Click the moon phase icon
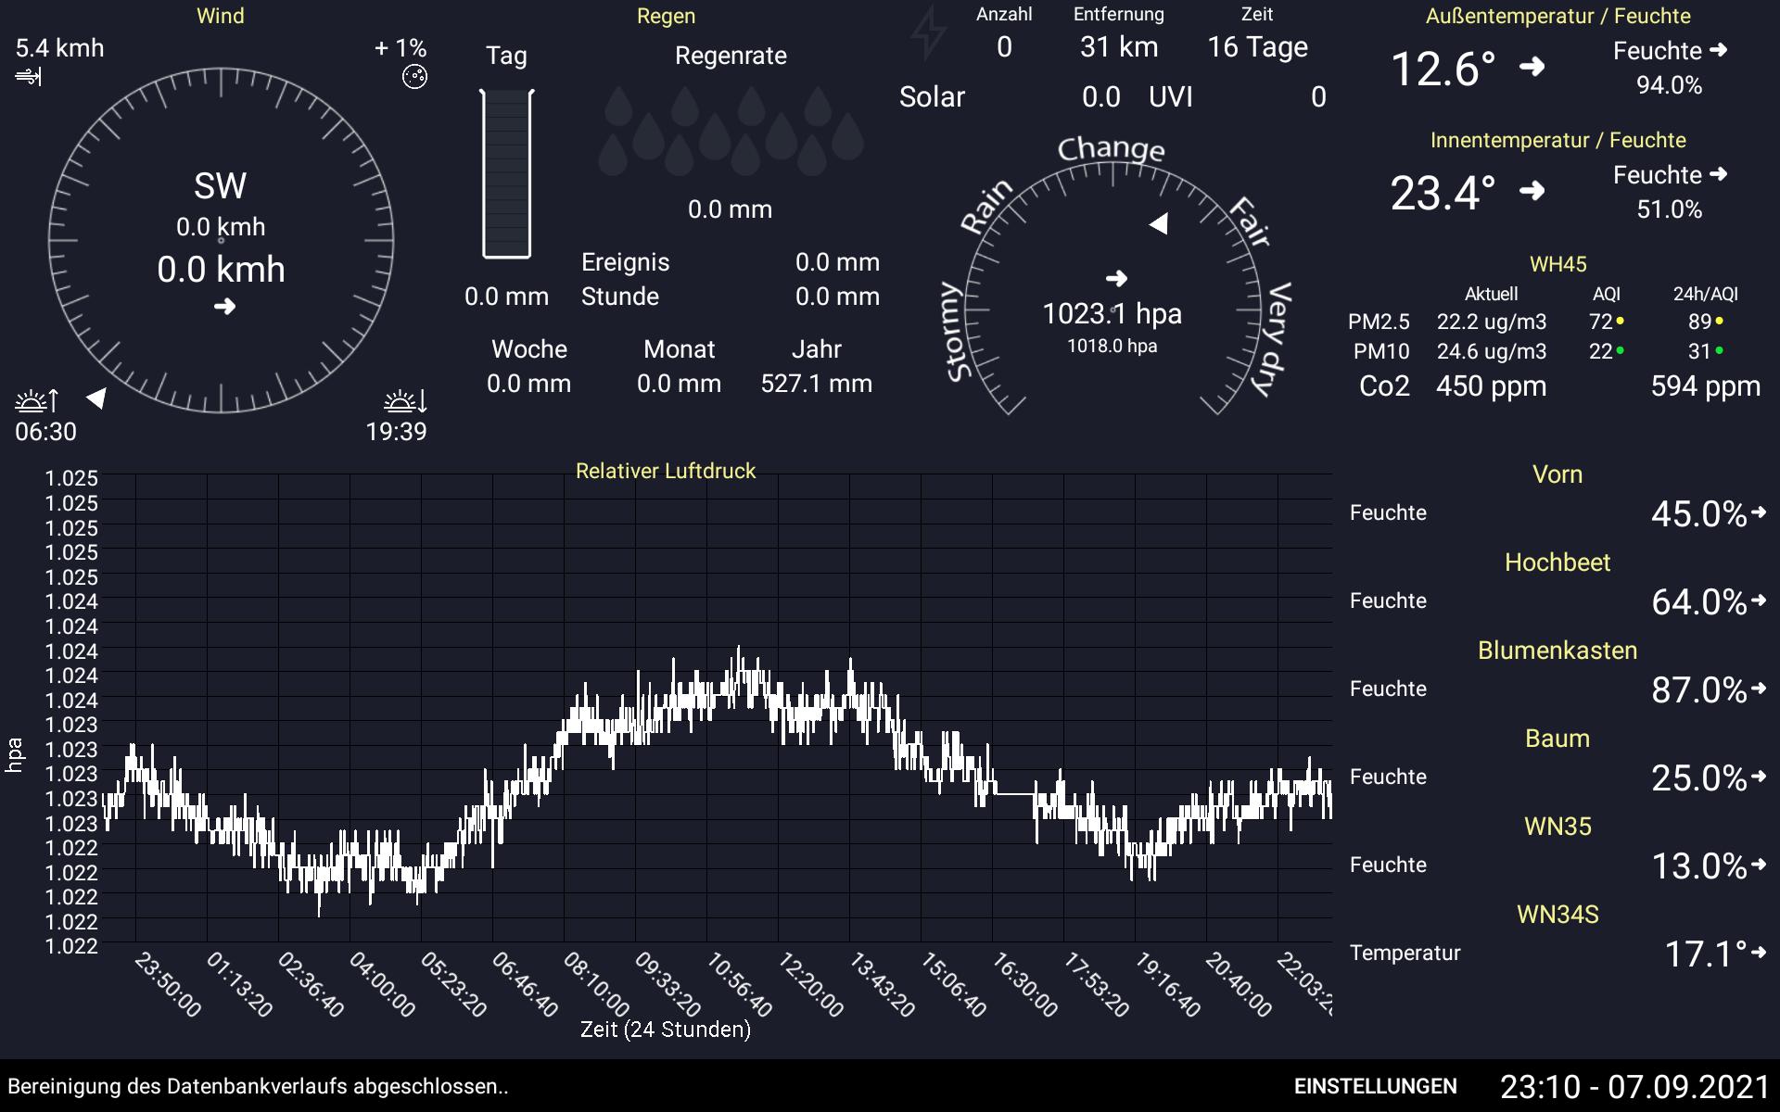 [x=414, y=78]
